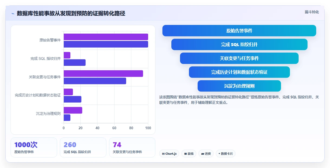This screenshot has width=330, height=168.
Task: Click the blue bar for 完成历史计划和数据状态验证
Action: tap(72, 99)
